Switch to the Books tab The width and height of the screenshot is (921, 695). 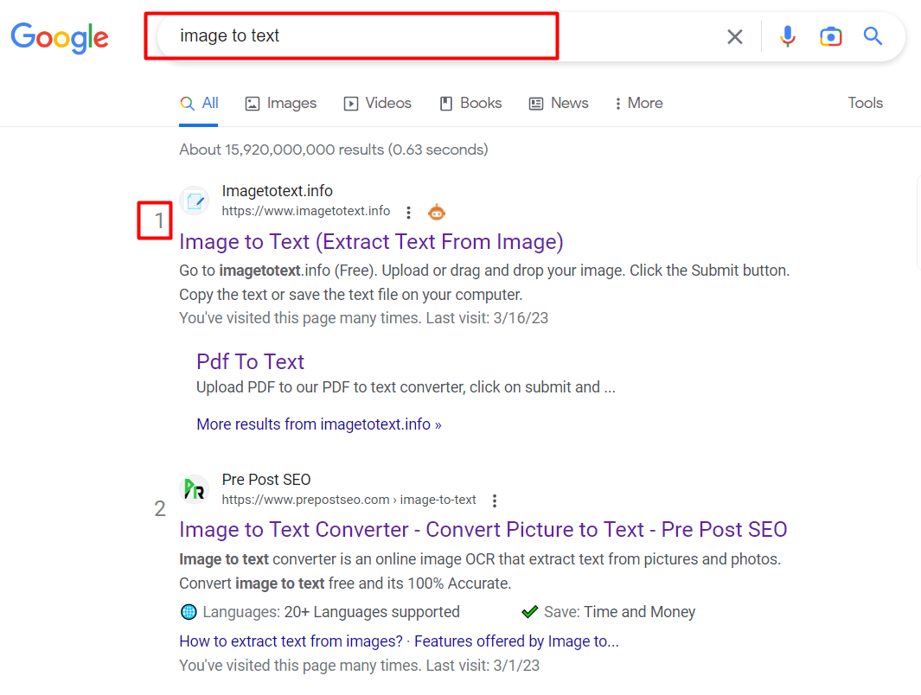coord(471,104)
